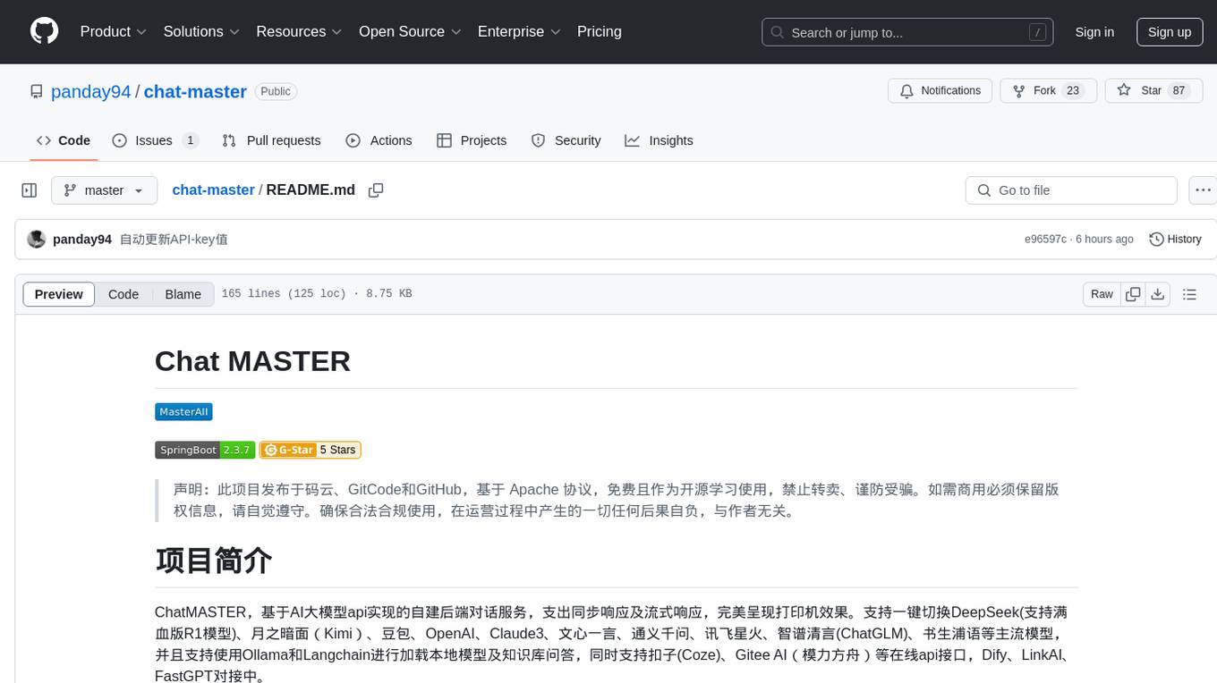
Task: Copy the README.md file path
Action: click(x=376, y=190)
